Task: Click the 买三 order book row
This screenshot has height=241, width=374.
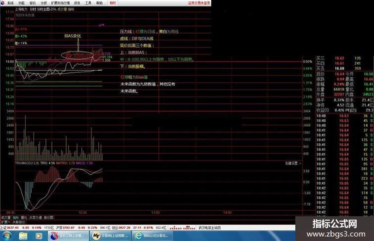Action: coord(345,58)
